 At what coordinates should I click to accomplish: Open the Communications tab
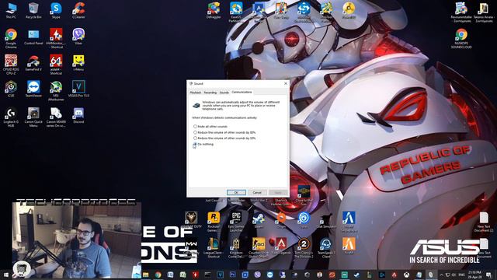[x=242, y=92]
